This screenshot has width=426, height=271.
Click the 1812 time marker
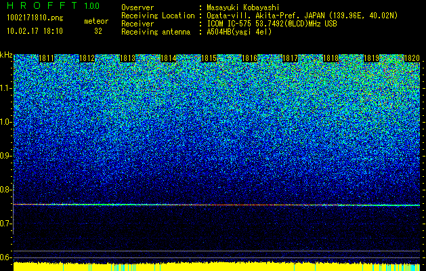tap(87, 58)
